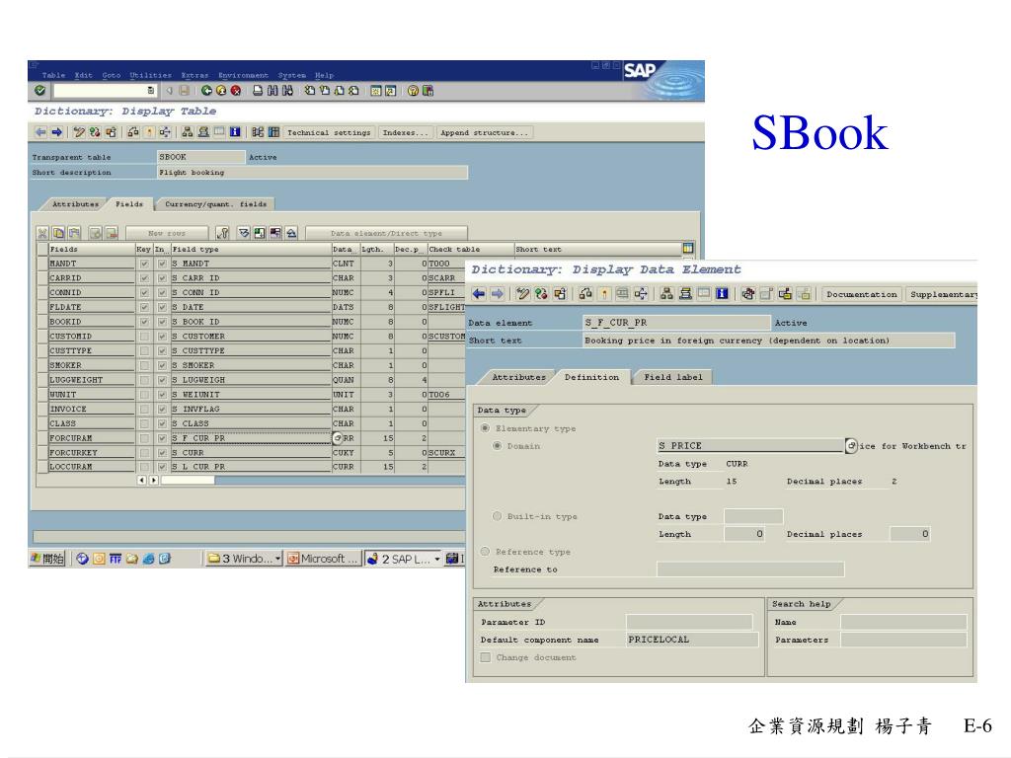Select Reference type radio button
Image resolution: width=1011 pixels, height=758 pixels.
click(x=485, y=552)
